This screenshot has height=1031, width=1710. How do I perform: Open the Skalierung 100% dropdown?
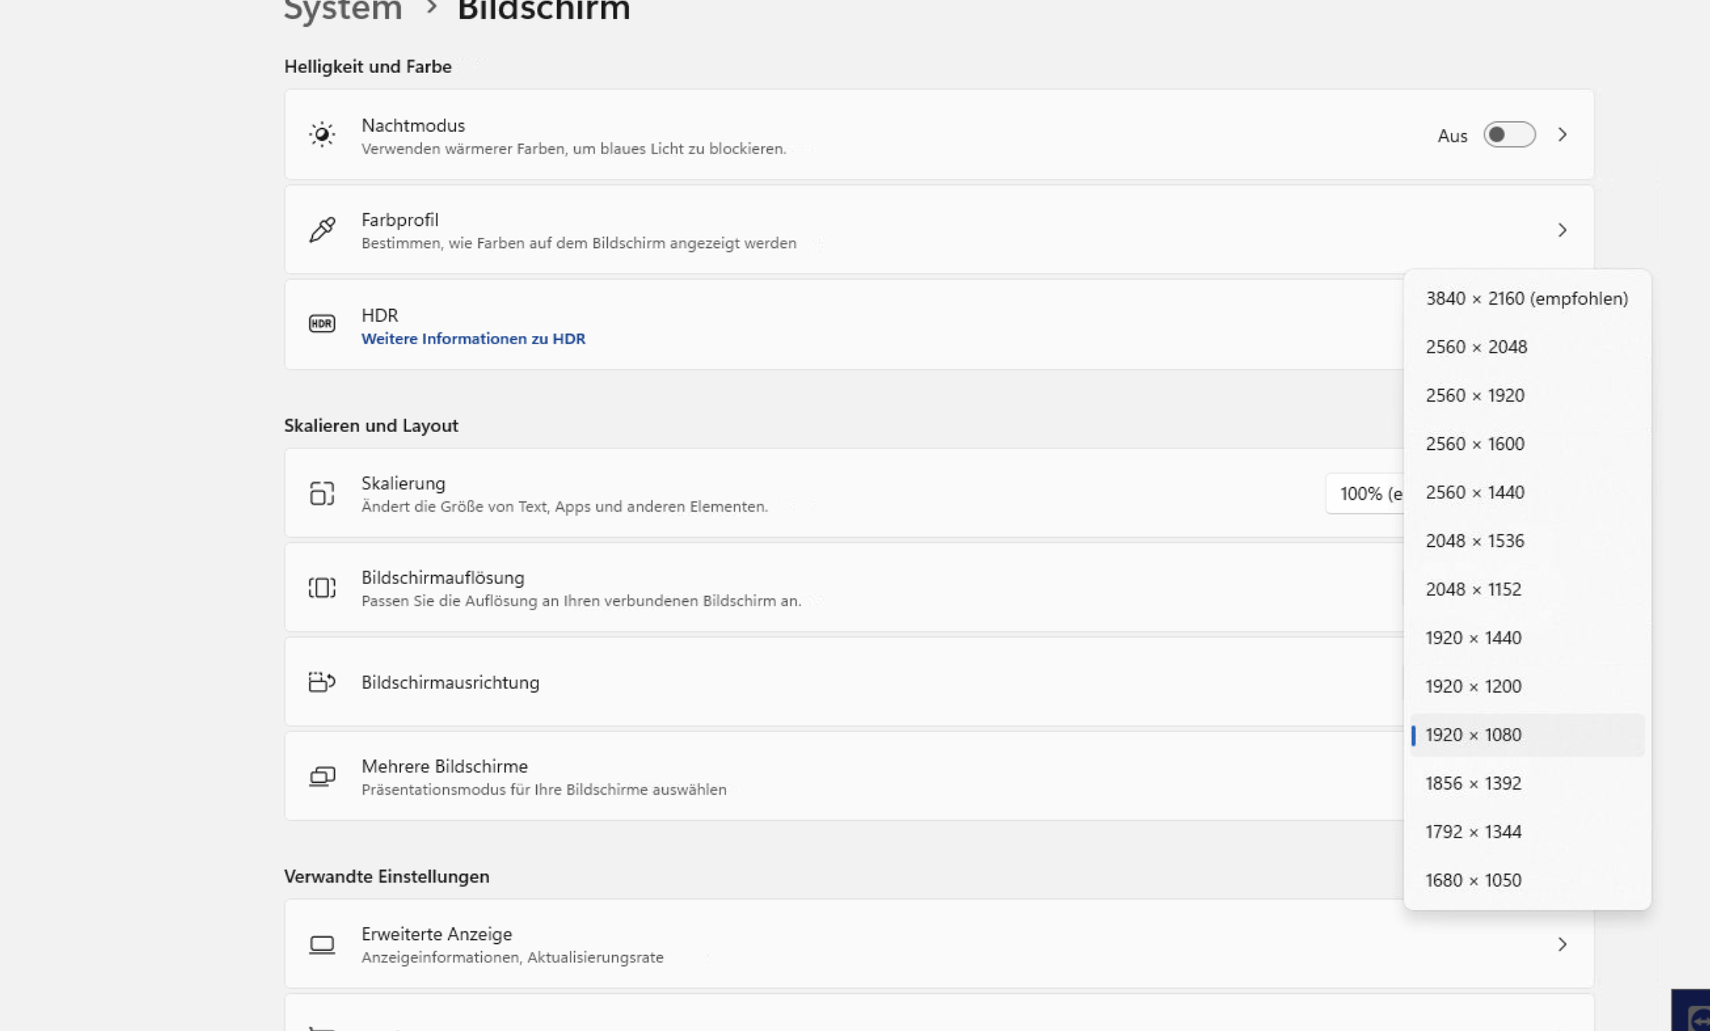[1365, 493]
